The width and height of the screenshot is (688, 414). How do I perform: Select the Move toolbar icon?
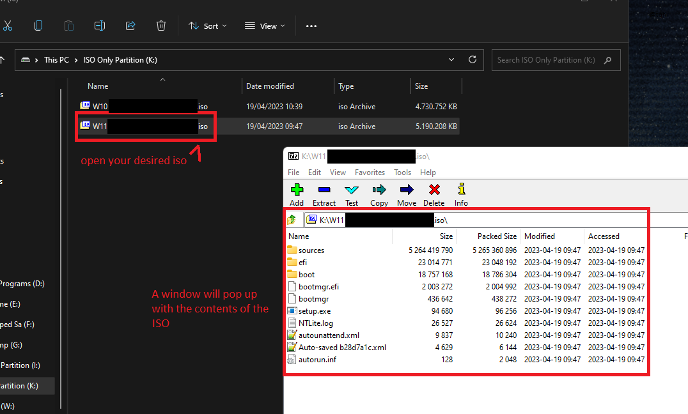pos(407,190)
